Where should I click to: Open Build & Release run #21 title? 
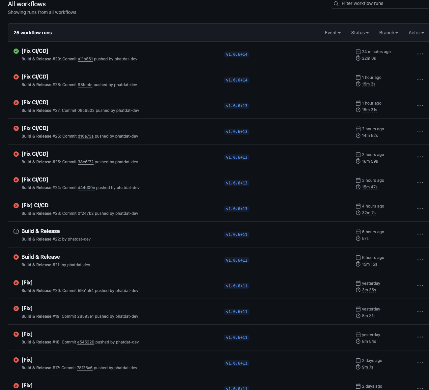[41, 257]
